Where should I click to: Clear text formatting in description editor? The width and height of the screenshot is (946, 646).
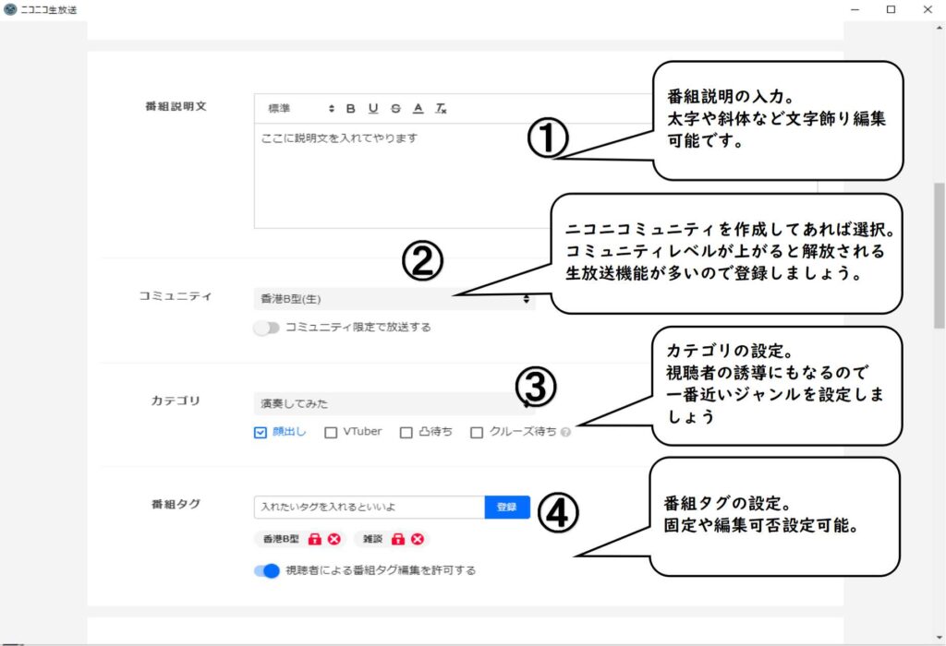click(x=441, y=109)
